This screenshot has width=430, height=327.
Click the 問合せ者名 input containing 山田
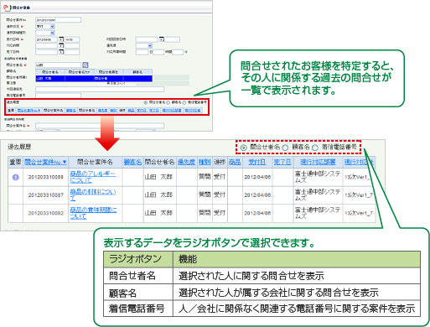[x=58, y=65]
